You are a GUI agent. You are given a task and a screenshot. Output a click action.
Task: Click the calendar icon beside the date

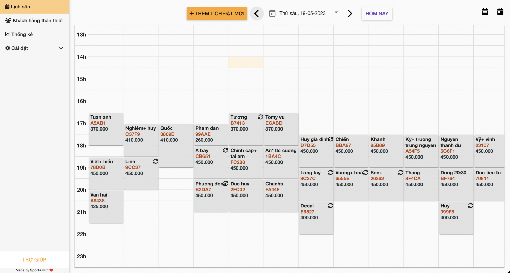point(272,13)
